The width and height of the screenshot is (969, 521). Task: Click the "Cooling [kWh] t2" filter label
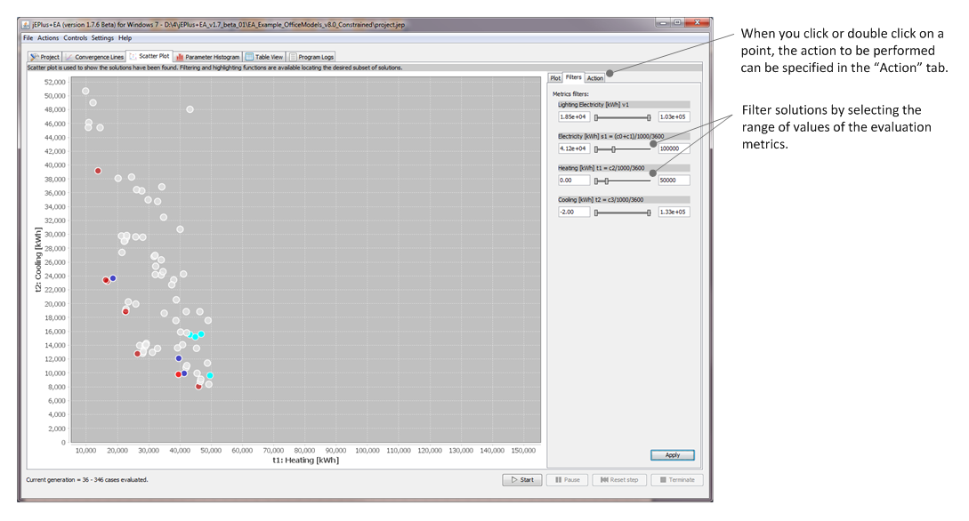(601, 200)
